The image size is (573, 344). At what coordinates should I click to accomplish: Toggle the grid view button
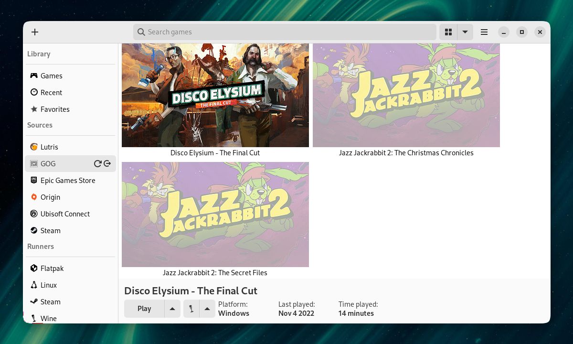pos(448,32)
